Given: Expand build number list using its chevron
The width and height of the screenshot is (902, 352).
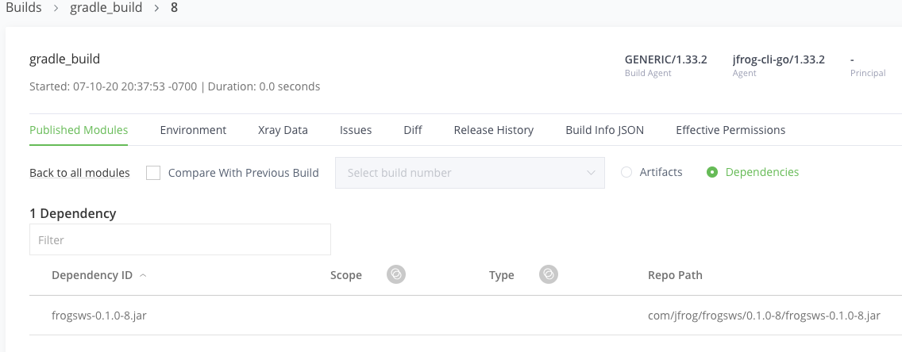Looking at the screenshot, I should [591, 173].
